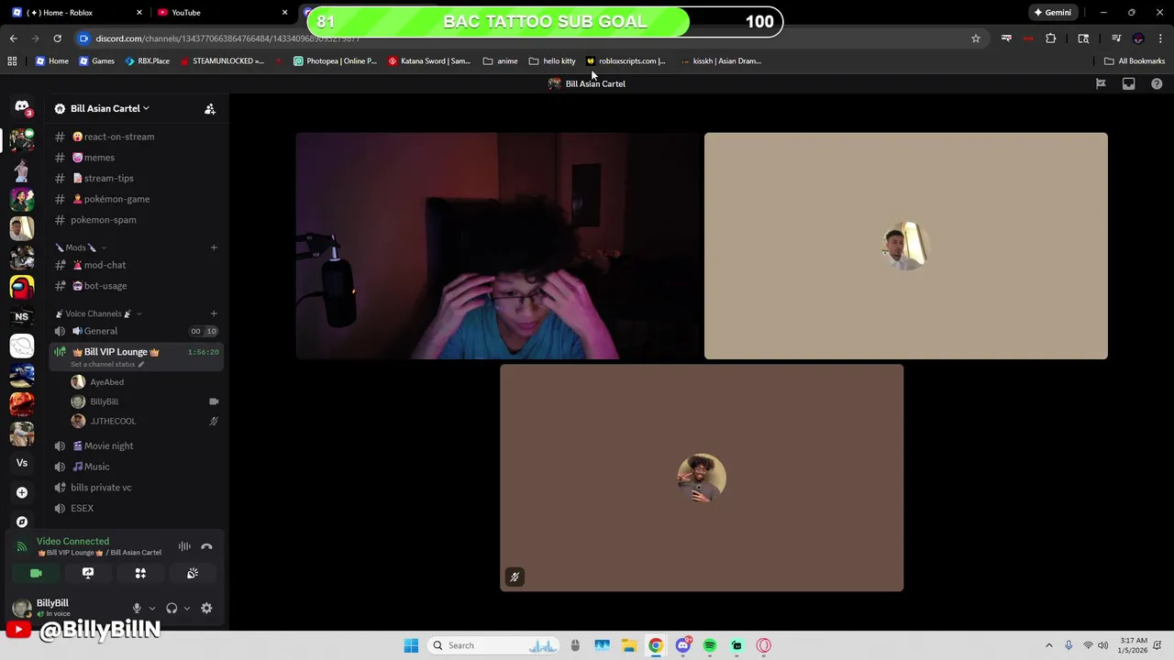
Task: Deafen using the headphones button
Action: (x=172, y=608)
